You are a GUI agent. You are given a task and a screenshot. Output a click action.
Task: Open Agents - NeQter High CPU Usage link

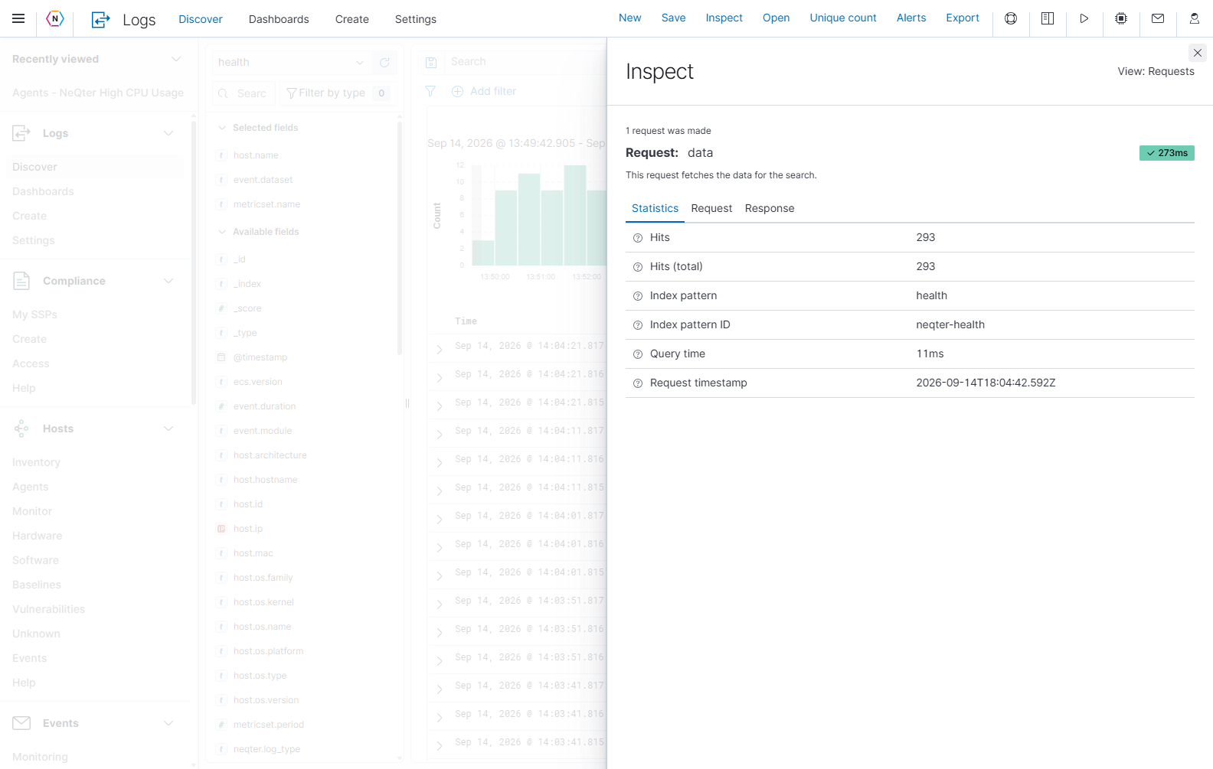tap(98, 93)
